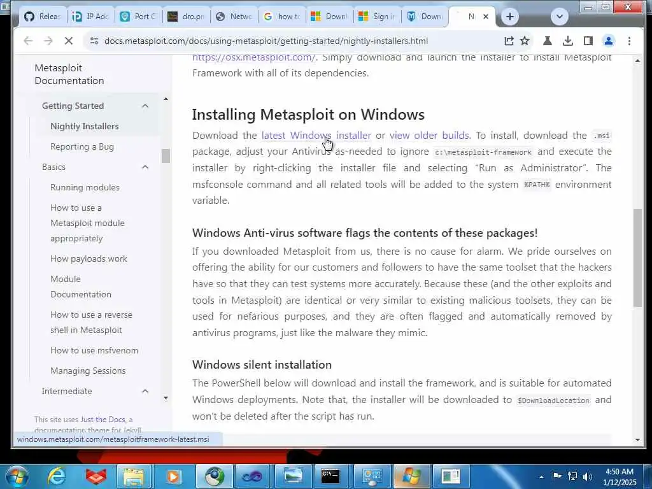Click the Metasploit Documentation site title
652x489 pixels.
coord(69,74)
